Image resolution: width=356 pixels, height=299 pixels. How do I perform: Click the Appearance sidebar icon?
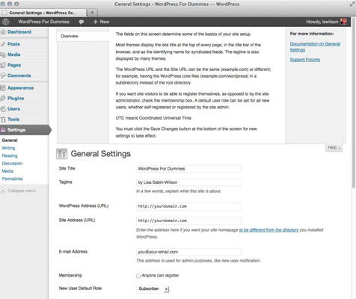pos(3,87)
